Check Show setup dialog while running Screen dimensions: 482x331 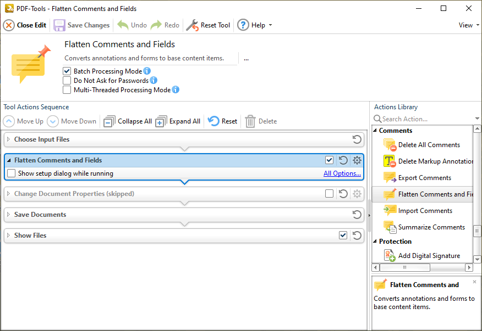click(11, 173)
